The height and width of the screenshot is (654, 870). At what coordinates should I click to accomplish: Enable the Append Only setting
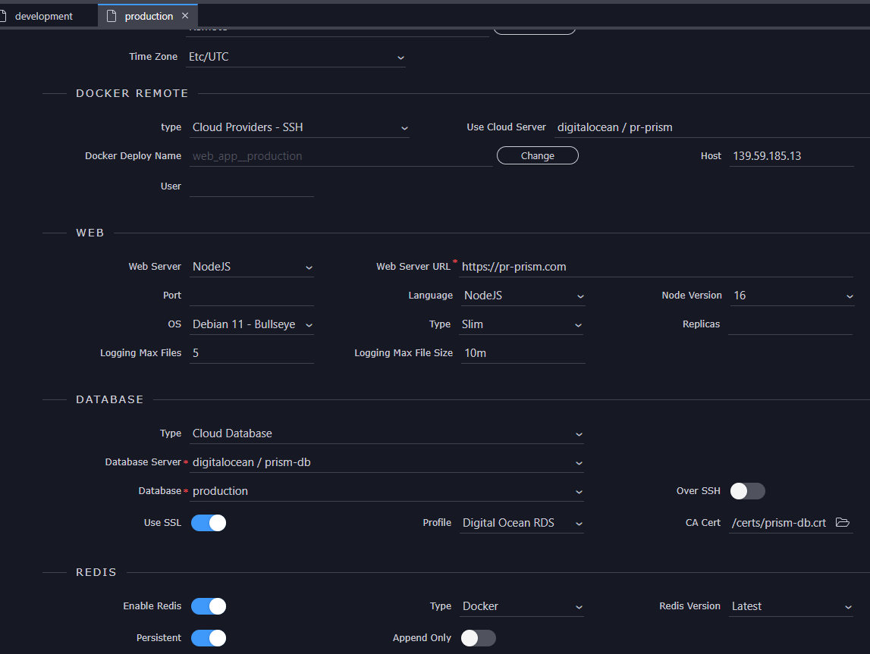click(x=478, y=638)
